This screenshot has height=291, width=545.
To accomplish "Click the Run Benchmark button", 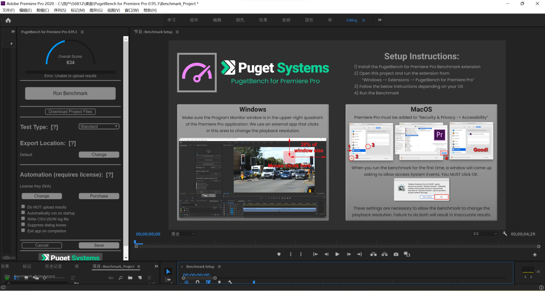I will click(70, 93).
